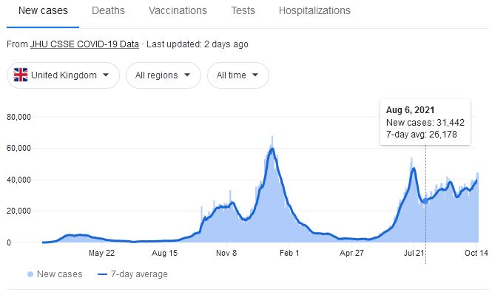The height and width of the screenshot is (292, 492).
Task: Click the 7-day average legend text
Action: pyautogui.click(x=139, y=274)
